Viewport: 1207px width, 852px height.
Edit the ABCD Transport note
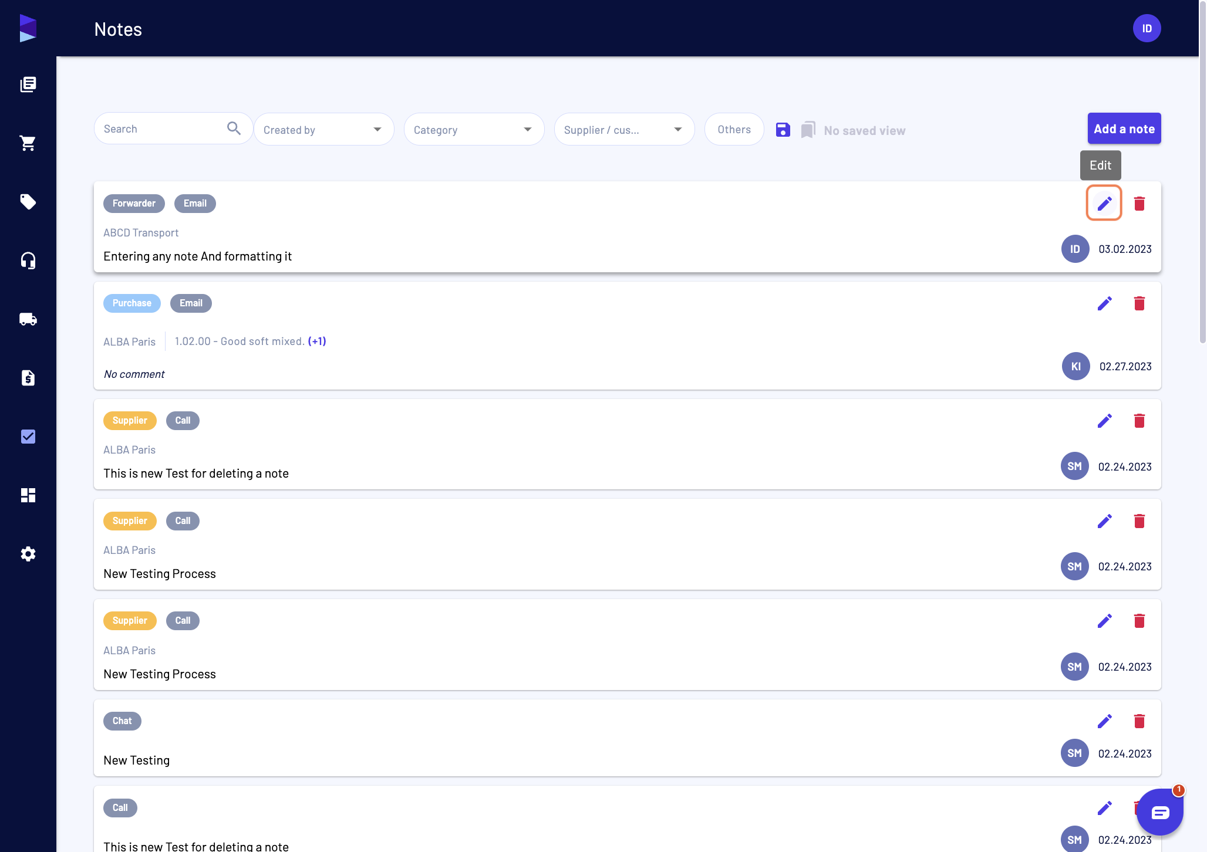[1104, 203]
